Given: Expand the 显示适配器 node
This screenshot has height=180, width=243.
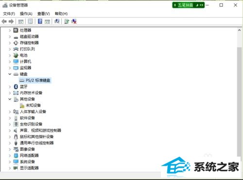Looking at the screenshot, I should [10, 168].
